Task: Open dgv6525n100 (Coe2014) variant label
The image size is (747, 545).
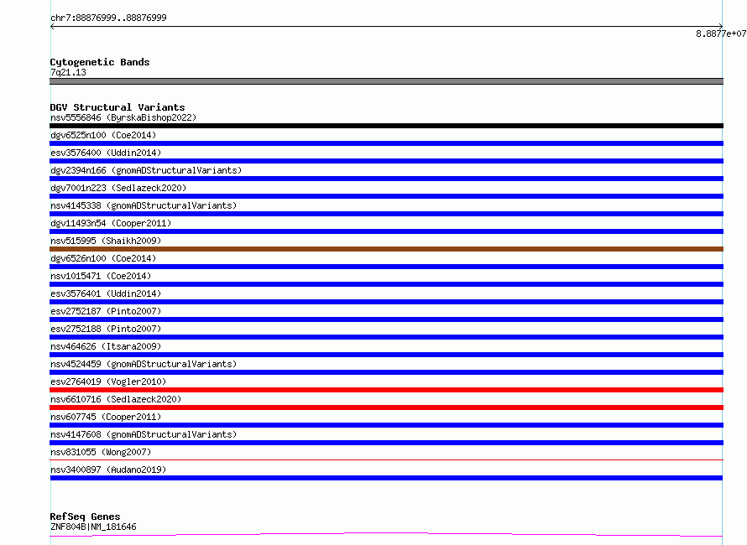Action: [x=103, y=135]
